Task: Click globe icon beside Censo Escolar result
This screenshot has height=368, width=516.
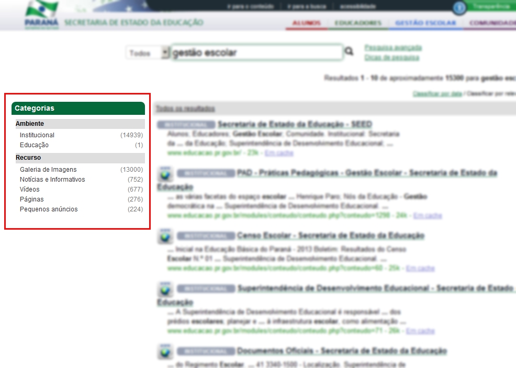Action: tap(165, 237)
